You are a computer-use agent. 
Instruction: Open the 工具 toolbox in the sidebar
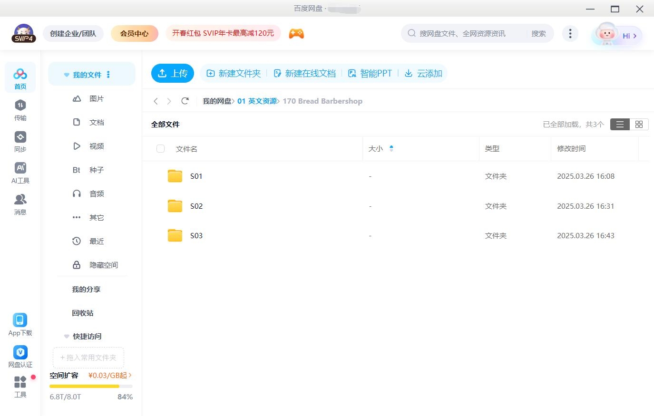click(x=20, y=386)
